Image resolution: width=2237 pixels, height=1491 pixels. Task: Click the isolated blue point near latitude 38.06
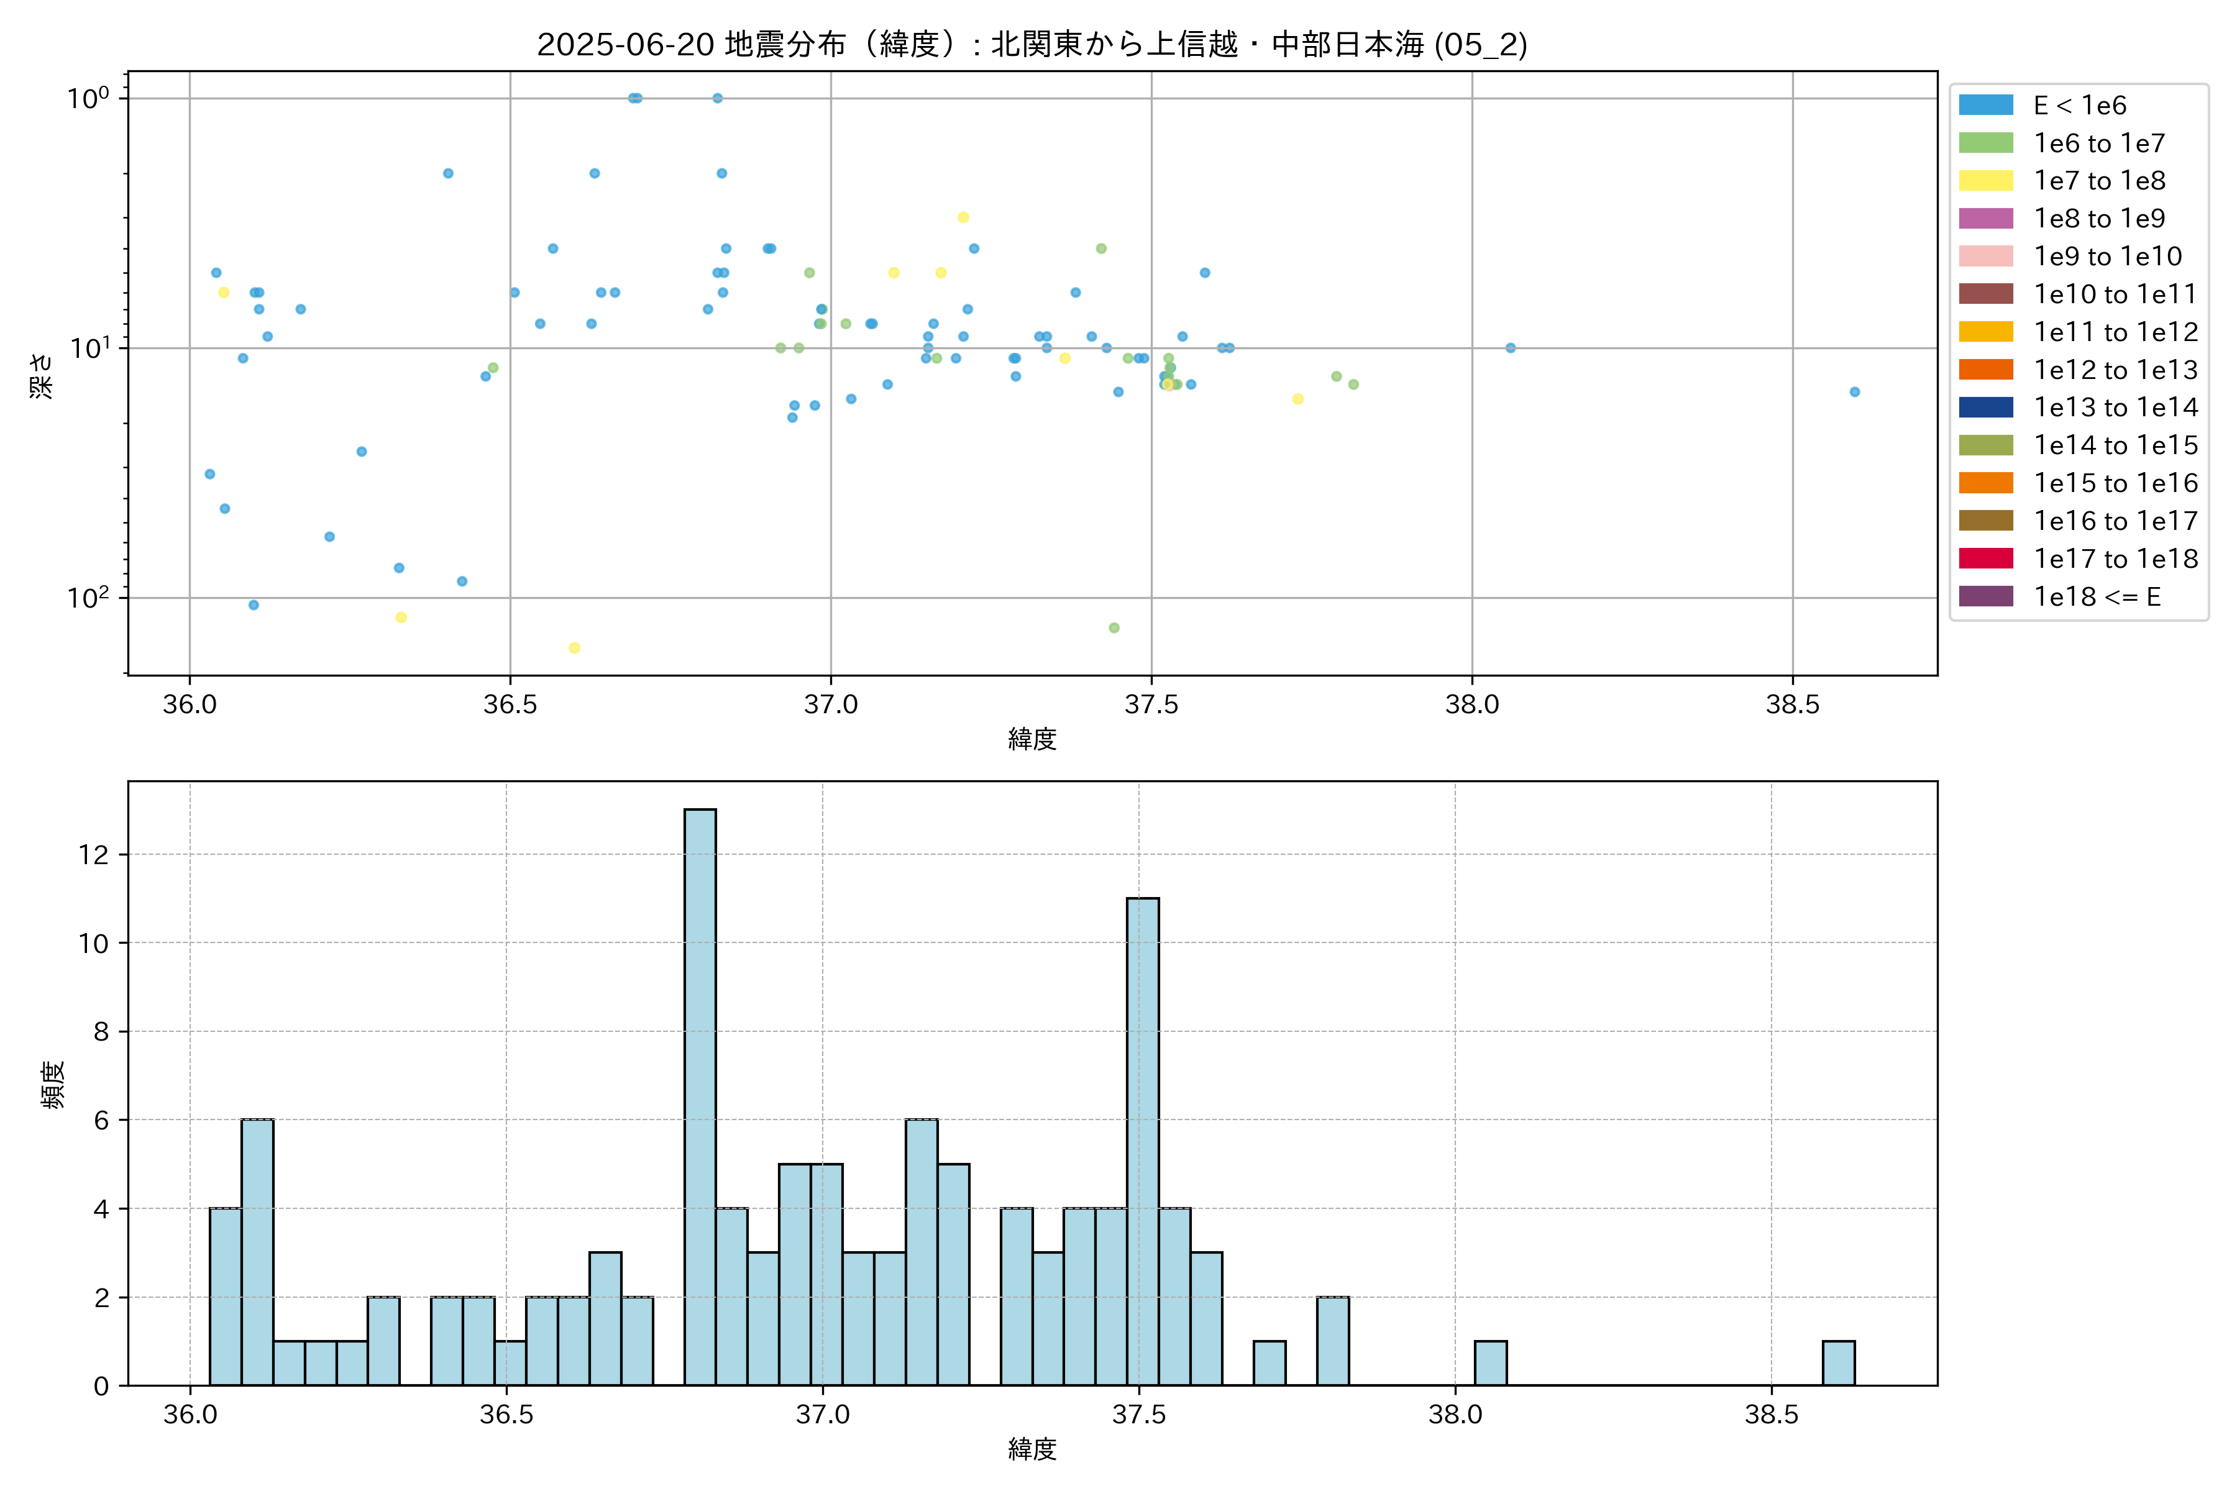(1511, 348)
